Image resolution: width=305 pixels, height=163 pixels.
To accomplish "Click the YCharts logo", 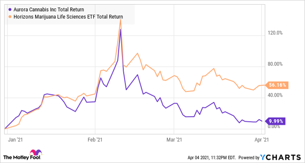I will pos(281,157).
